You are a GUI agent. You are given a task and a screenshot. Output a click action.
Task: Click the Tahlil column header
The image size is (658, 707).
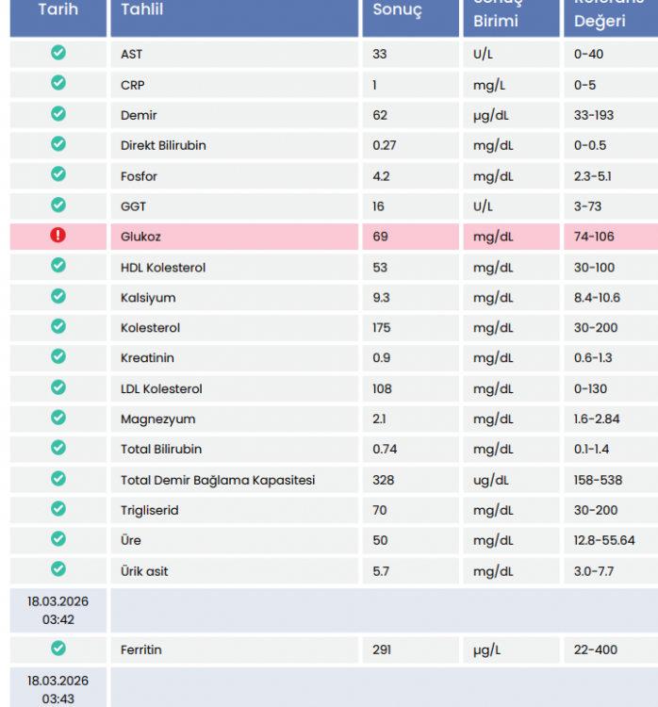click(x=142, y=11)
